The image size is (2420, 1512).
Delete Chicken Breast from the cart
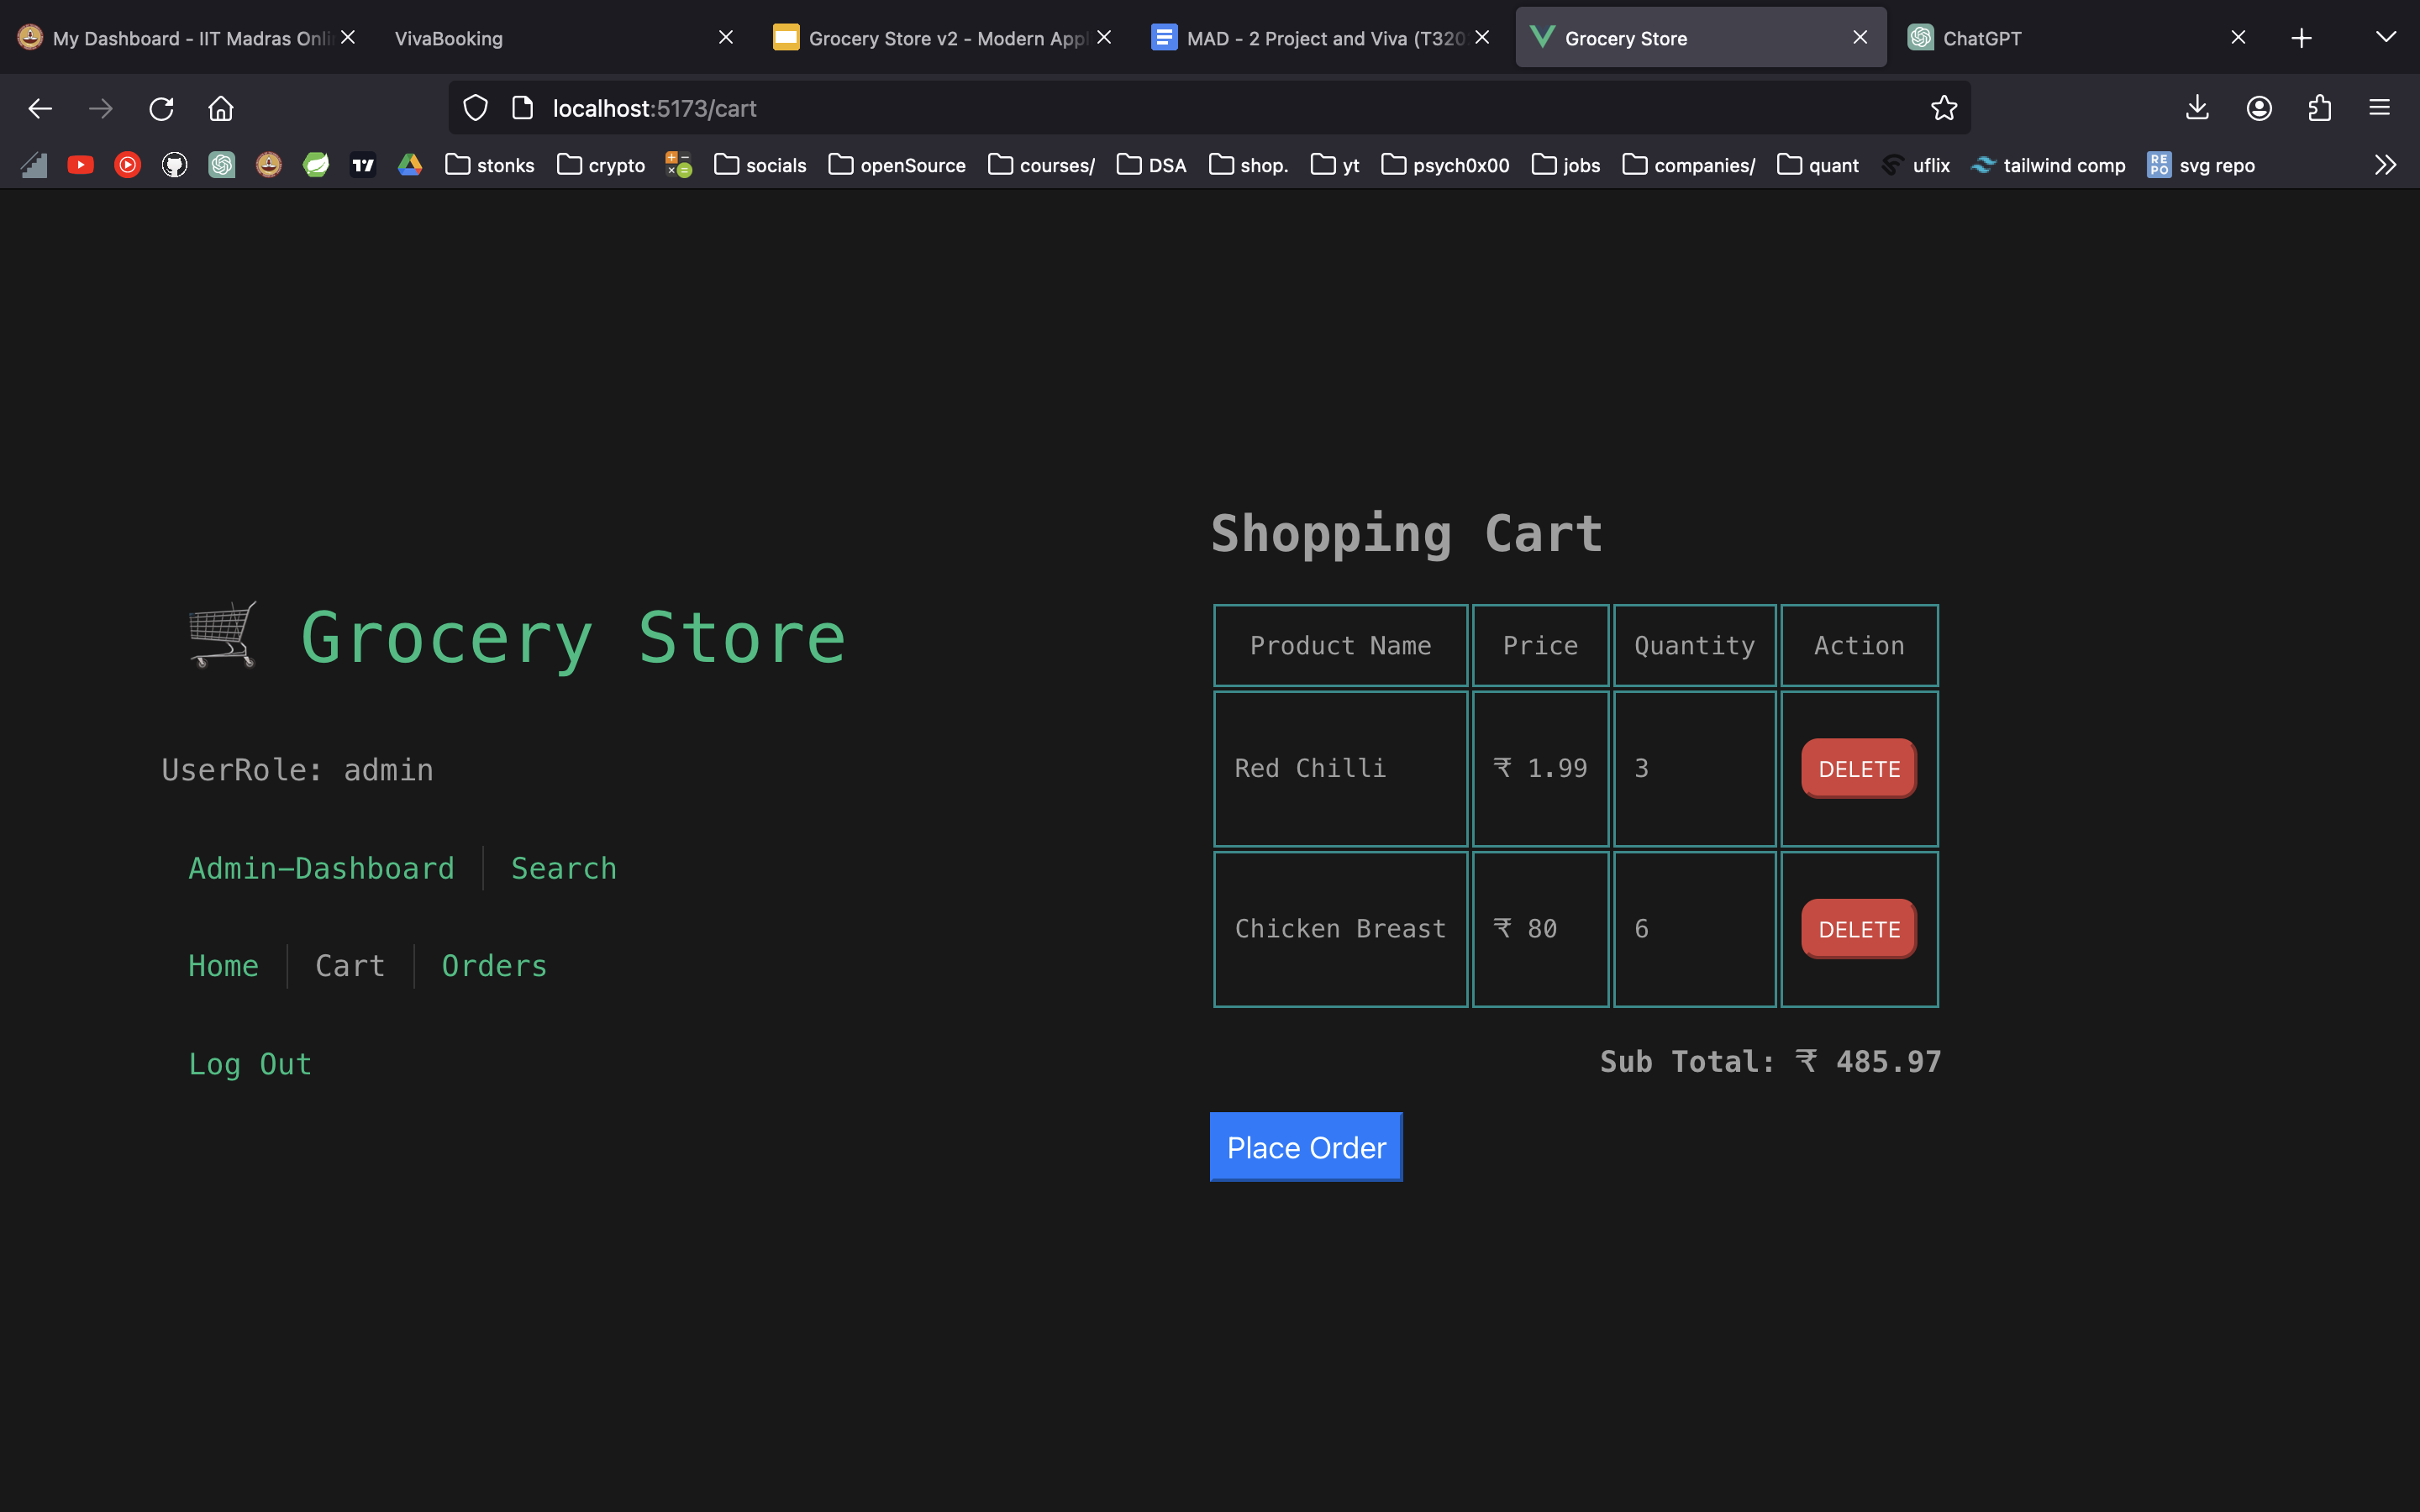(1859, 929)
